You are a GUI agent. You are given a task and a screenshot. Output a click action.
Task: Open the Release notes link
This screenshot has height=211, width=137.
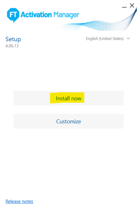pyautogui.click(x=19, y=201)
